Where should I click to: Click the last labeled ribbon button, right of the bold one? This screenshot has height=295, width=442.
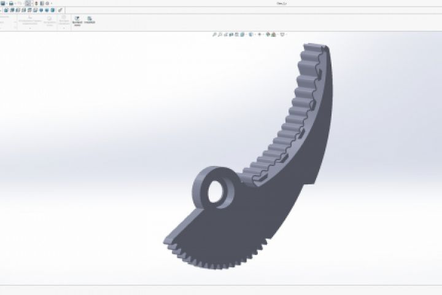click(x=90, y=20)
